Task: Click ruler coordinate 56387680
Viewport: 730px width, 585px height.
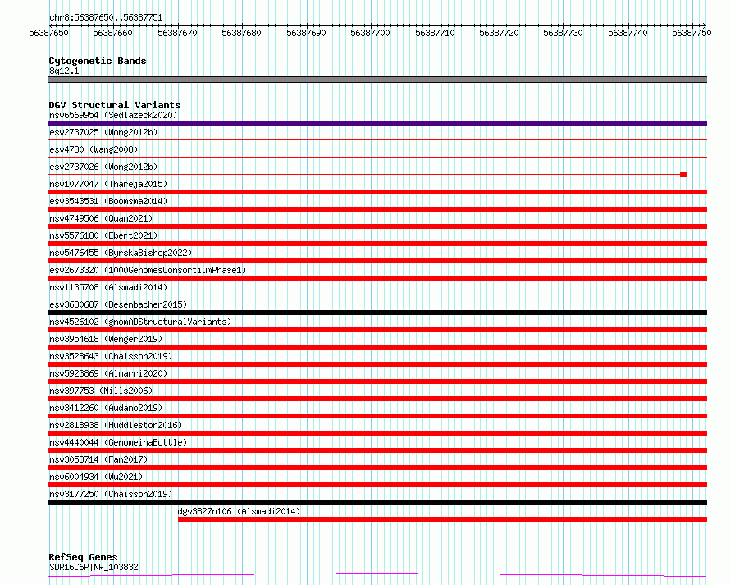Action: [241, 33]
